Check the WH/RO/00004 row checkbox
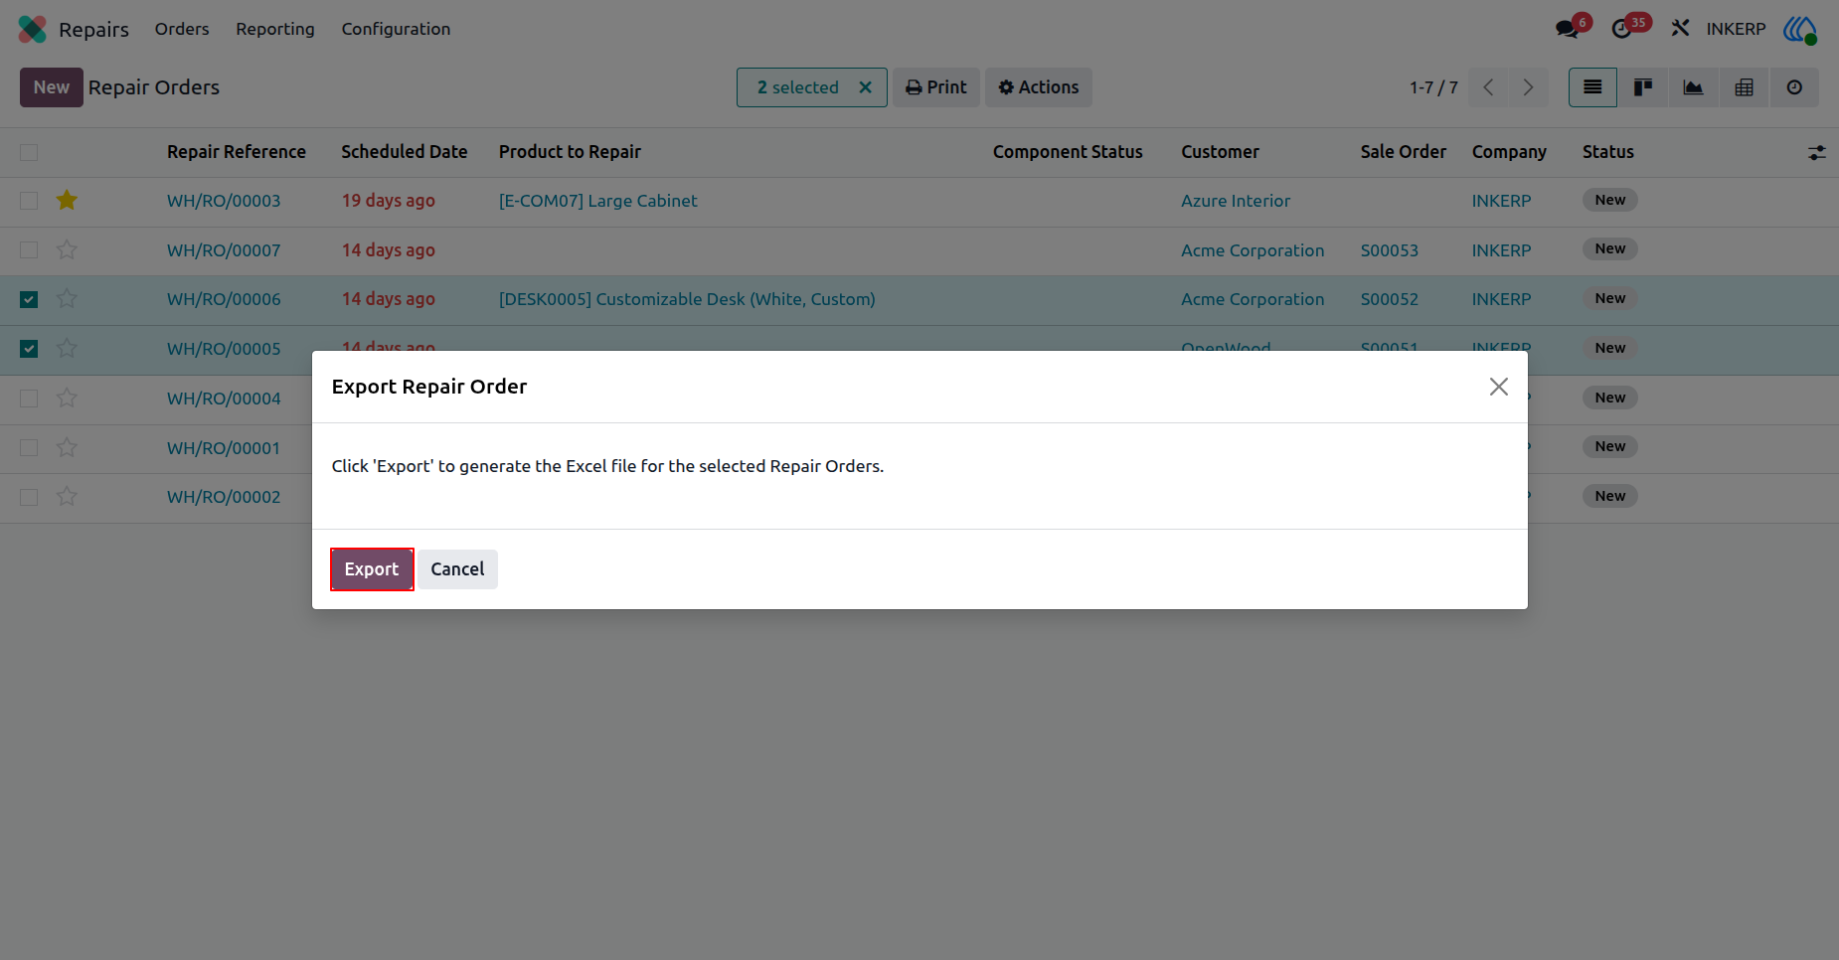 tap(29, 399)
